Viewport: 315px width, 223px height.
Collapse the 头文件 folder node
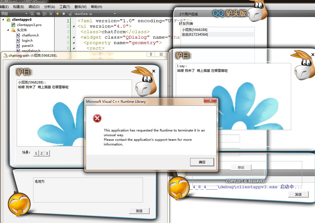8,30
